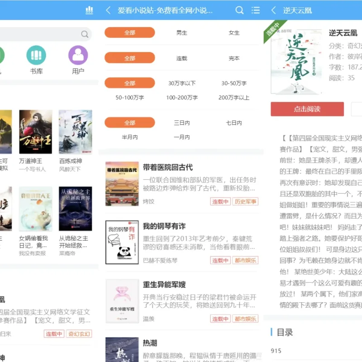The image size is (362, 362).
Task: Open the 百炼成神 book cover
Action: (x=75, y=132)
